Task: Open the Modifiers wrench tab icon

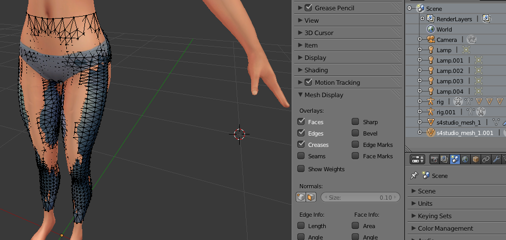Action: pyautogui.click(x=496, y=159)
